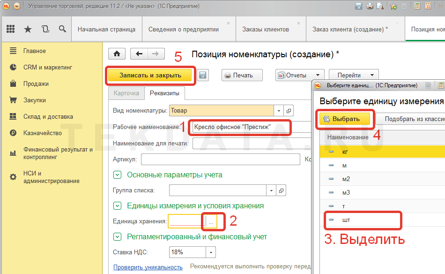Open Главное section in sidebar
This screenshot has height=274, width=445.
tap(35, 51)
